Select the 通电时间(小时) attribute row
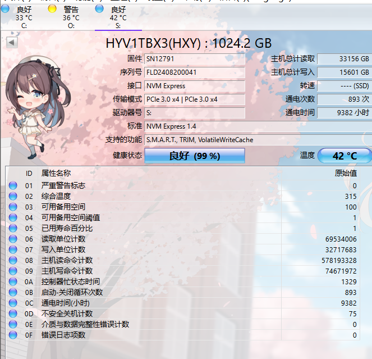Screen dimensions: 372x359 click(x=183, y=303)
